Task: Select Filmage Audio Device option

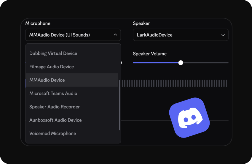Action: pyautogui.click(x=72, y=67)
